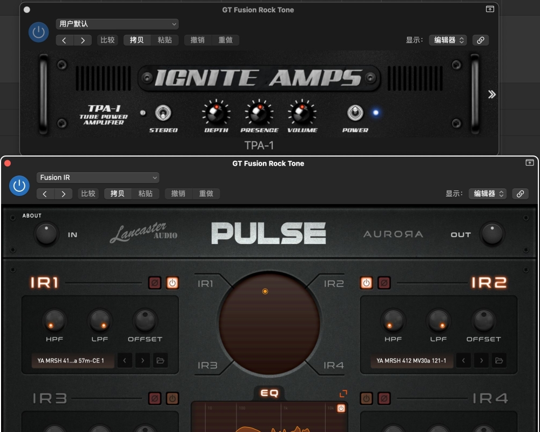Toggle the POWER switch on the TPA-1 amp

click(355, 113)
